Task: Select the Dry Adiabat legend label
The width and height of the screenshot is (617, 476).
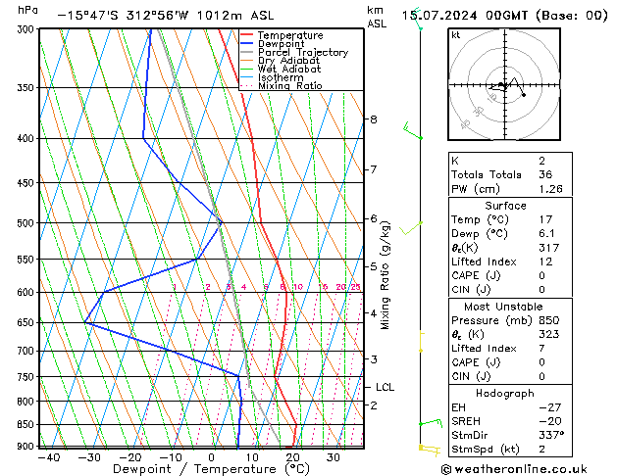Action: click(x=288, y=61)
